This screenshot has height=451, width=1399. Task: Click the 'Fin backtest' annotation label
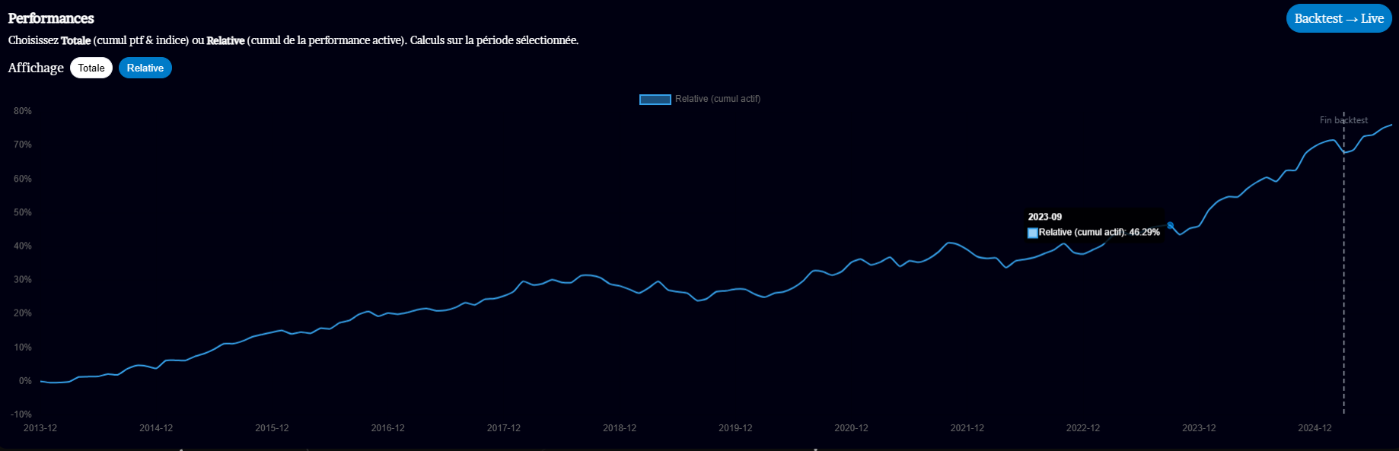pyautogui.click(x=1343, y=120)
